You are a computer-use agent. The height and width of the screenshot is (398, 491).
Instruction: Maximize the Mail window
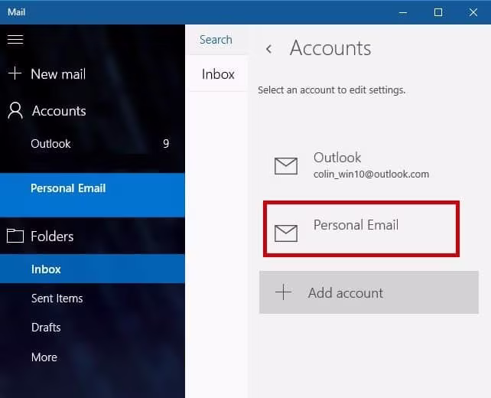pyautogui.click(x=438, y=12)
